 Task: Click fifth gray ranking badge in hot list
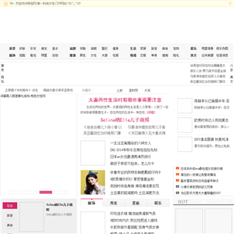tap(177, 192)
